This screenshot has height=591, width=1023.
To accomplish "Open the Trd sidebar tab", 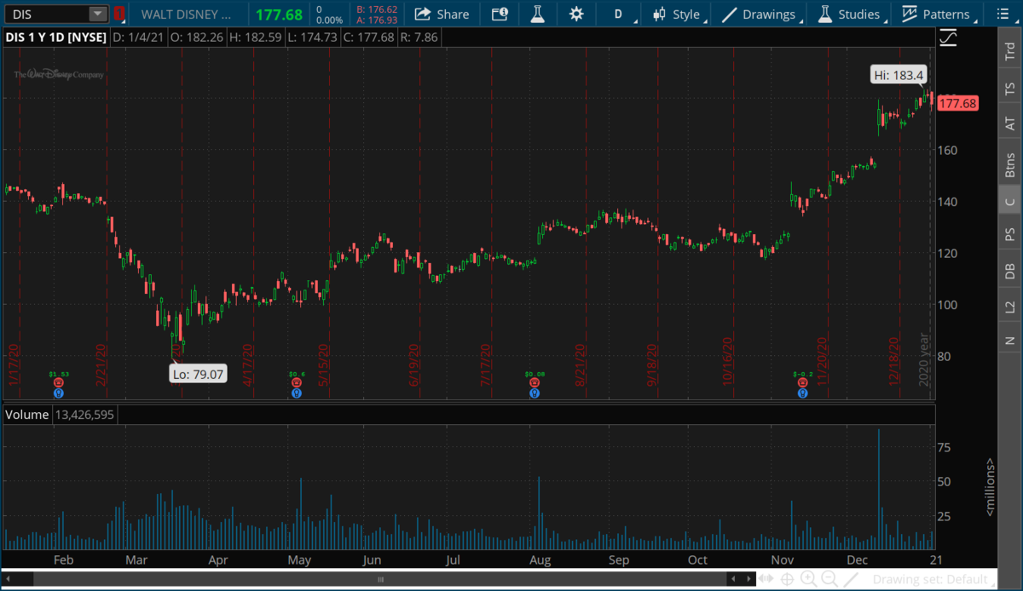I will coord(1010,50).
